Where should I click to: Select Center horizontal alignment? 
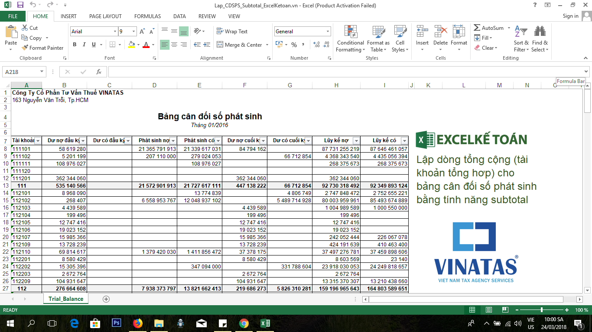pyautogui.click(x=174, y=45)
